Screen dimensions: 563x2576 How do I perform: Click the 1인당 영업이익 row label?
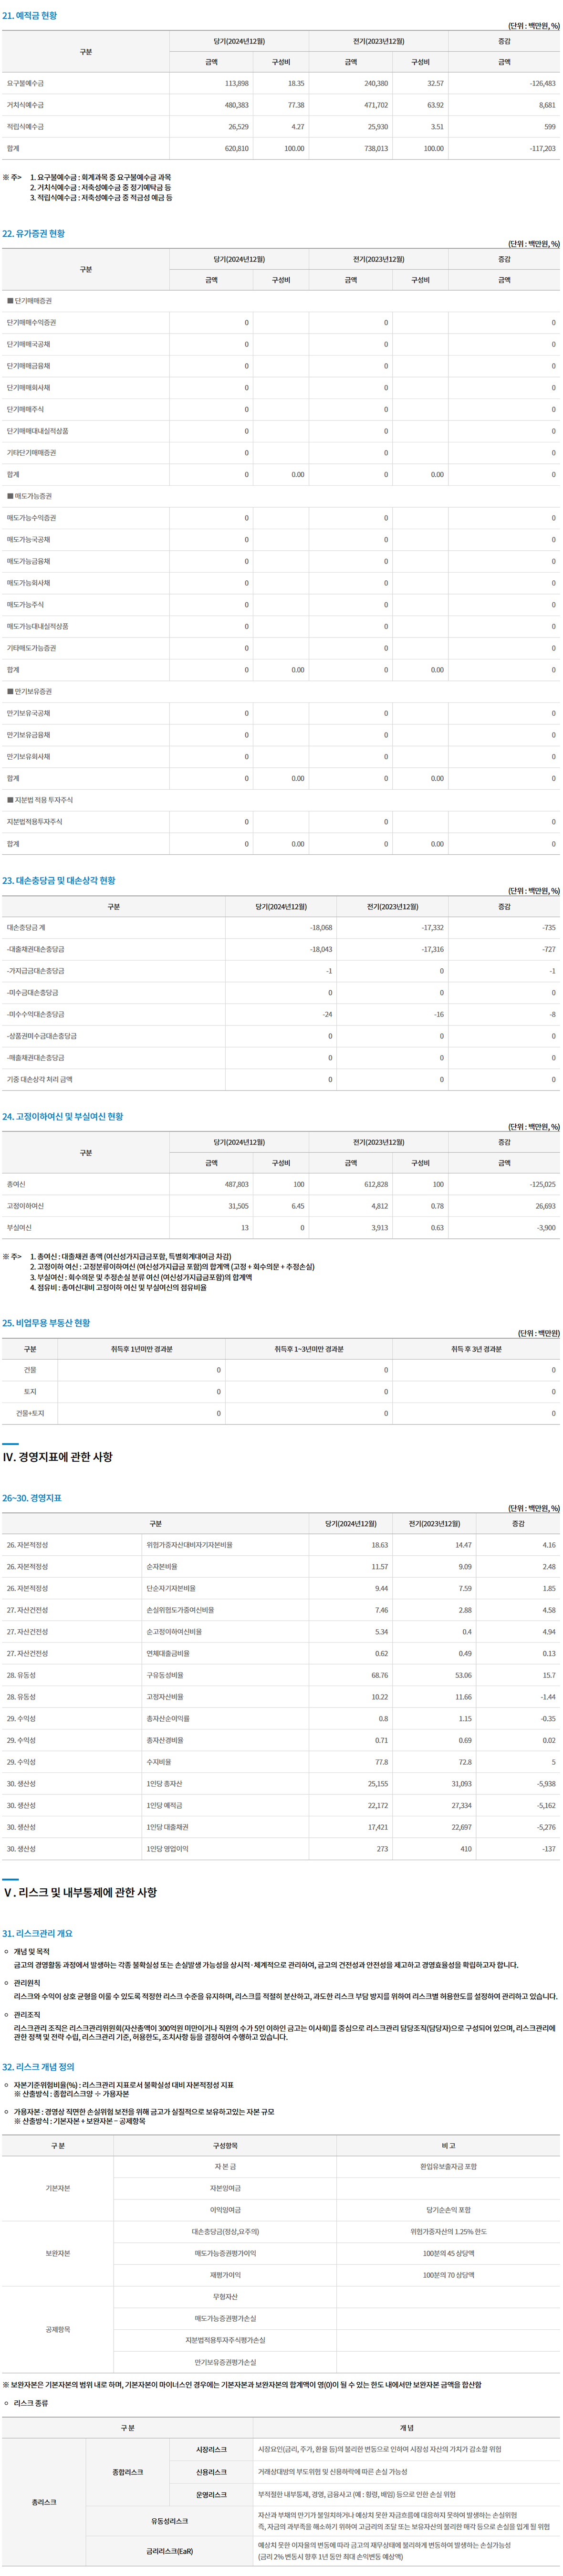(167, 1849)
